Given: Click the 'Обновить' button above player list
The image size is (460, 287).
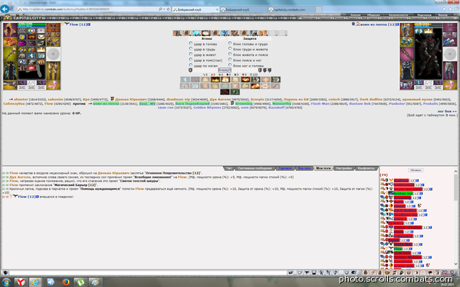Looking at the screenshot, I should pos(416,170).
